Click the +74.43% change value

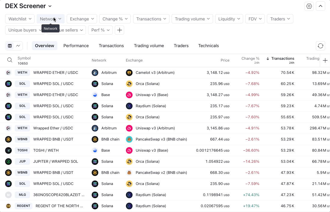(251, 195)
